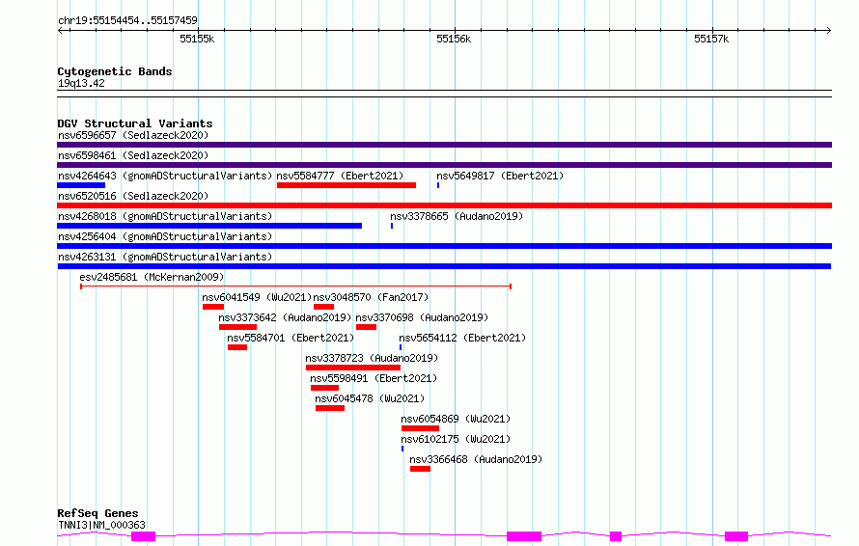Click the 55155k ruler tick label

click(x=197, y=39)
